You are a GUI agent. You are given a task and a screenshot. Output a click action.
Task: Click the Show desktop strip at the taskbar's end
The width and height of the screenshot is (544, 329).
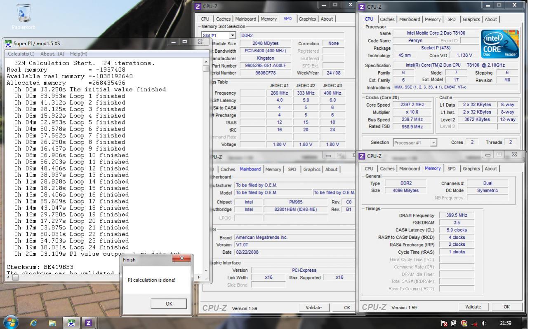point(524,323)
